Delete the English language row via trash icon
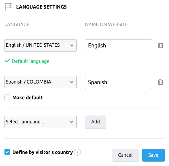The height and width of the screenshot is (166, 169). (x=160, y=45)
